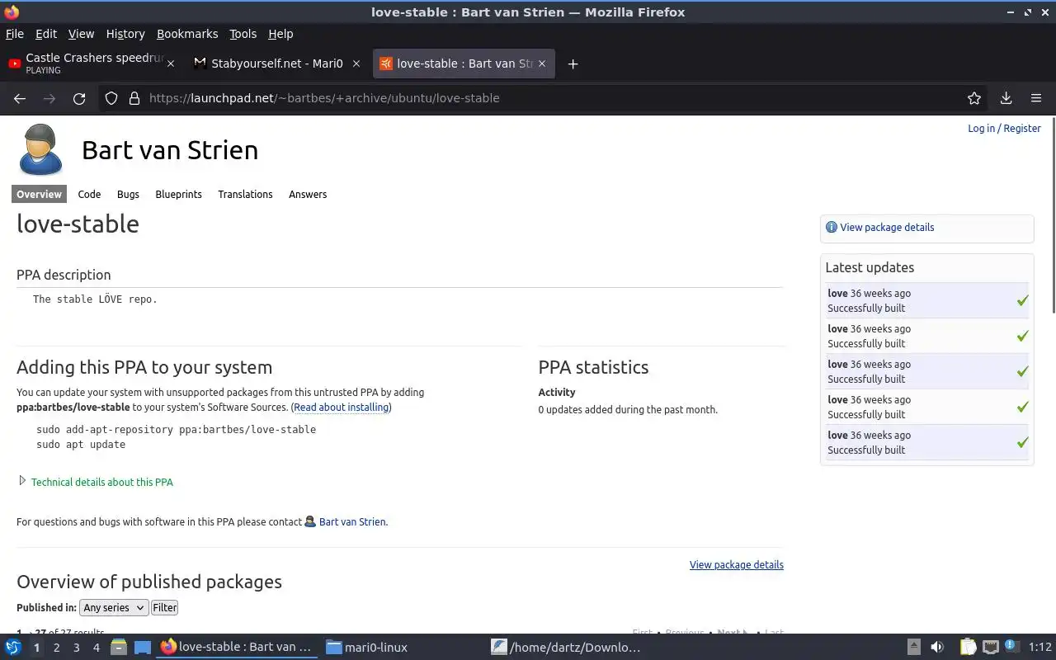
Task: Click View package details link in sidebar
Action: click(887, 227)
